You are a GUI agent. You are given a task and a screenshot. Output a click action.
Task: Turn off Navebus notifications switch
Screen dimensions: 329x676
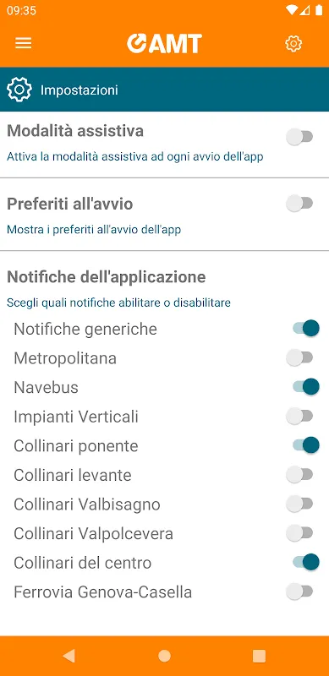click(306, 387)
